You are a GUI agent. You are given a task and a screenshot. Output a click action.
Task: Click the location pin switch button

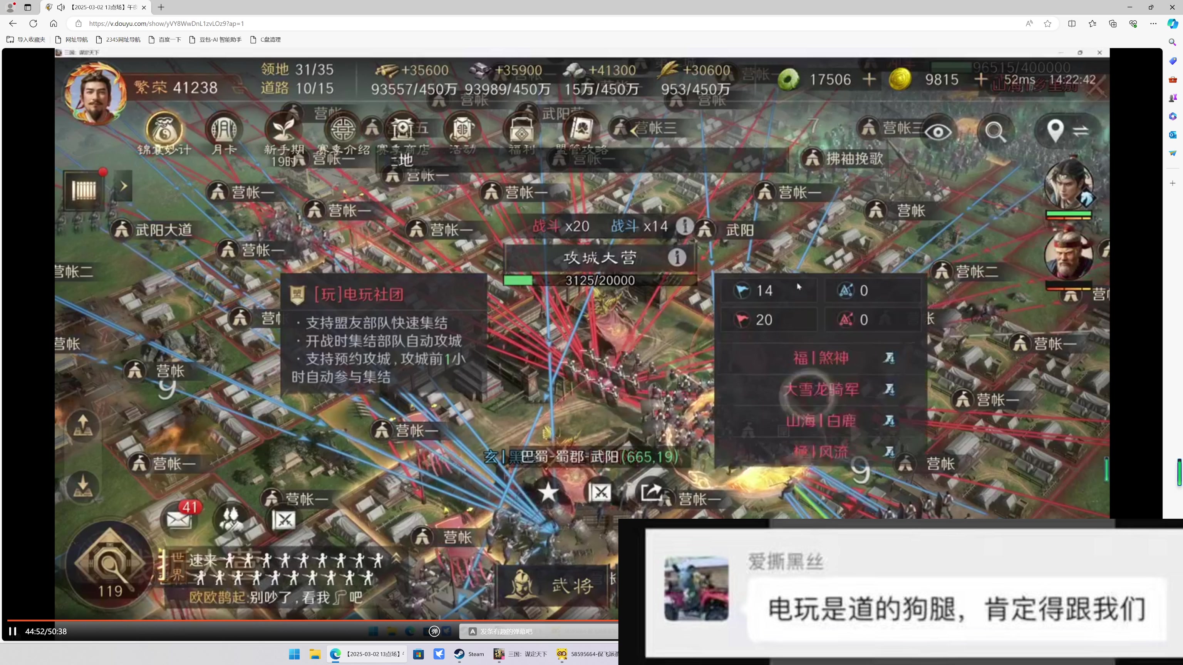click(1067, 131)
